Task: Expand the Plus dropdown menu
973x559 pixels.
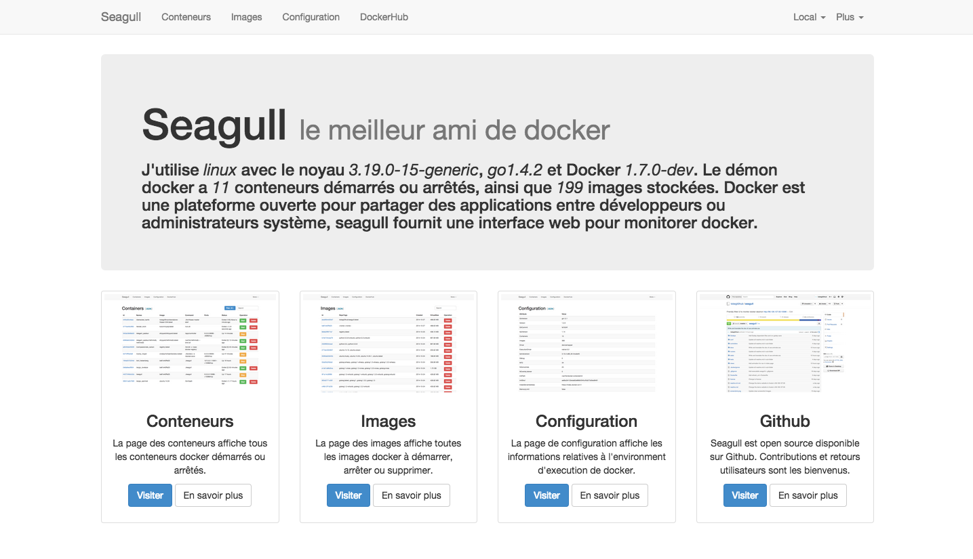Action: (850, 17)
